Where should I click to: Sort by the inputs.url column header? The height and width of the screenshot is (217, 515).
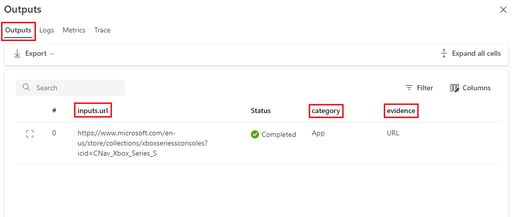93,111
